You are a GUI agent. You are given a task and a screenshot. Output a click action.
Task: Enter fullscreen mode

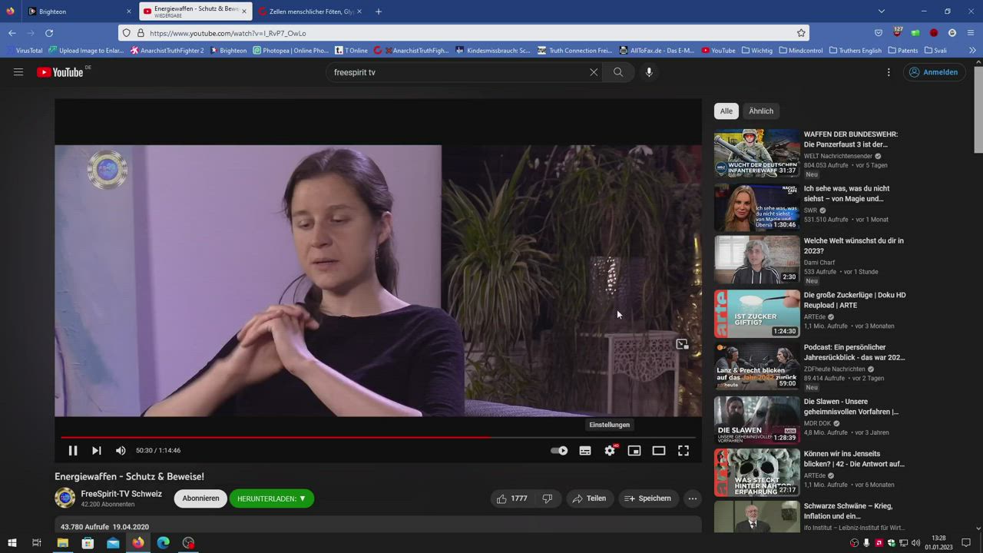click(x=683, y=451)
